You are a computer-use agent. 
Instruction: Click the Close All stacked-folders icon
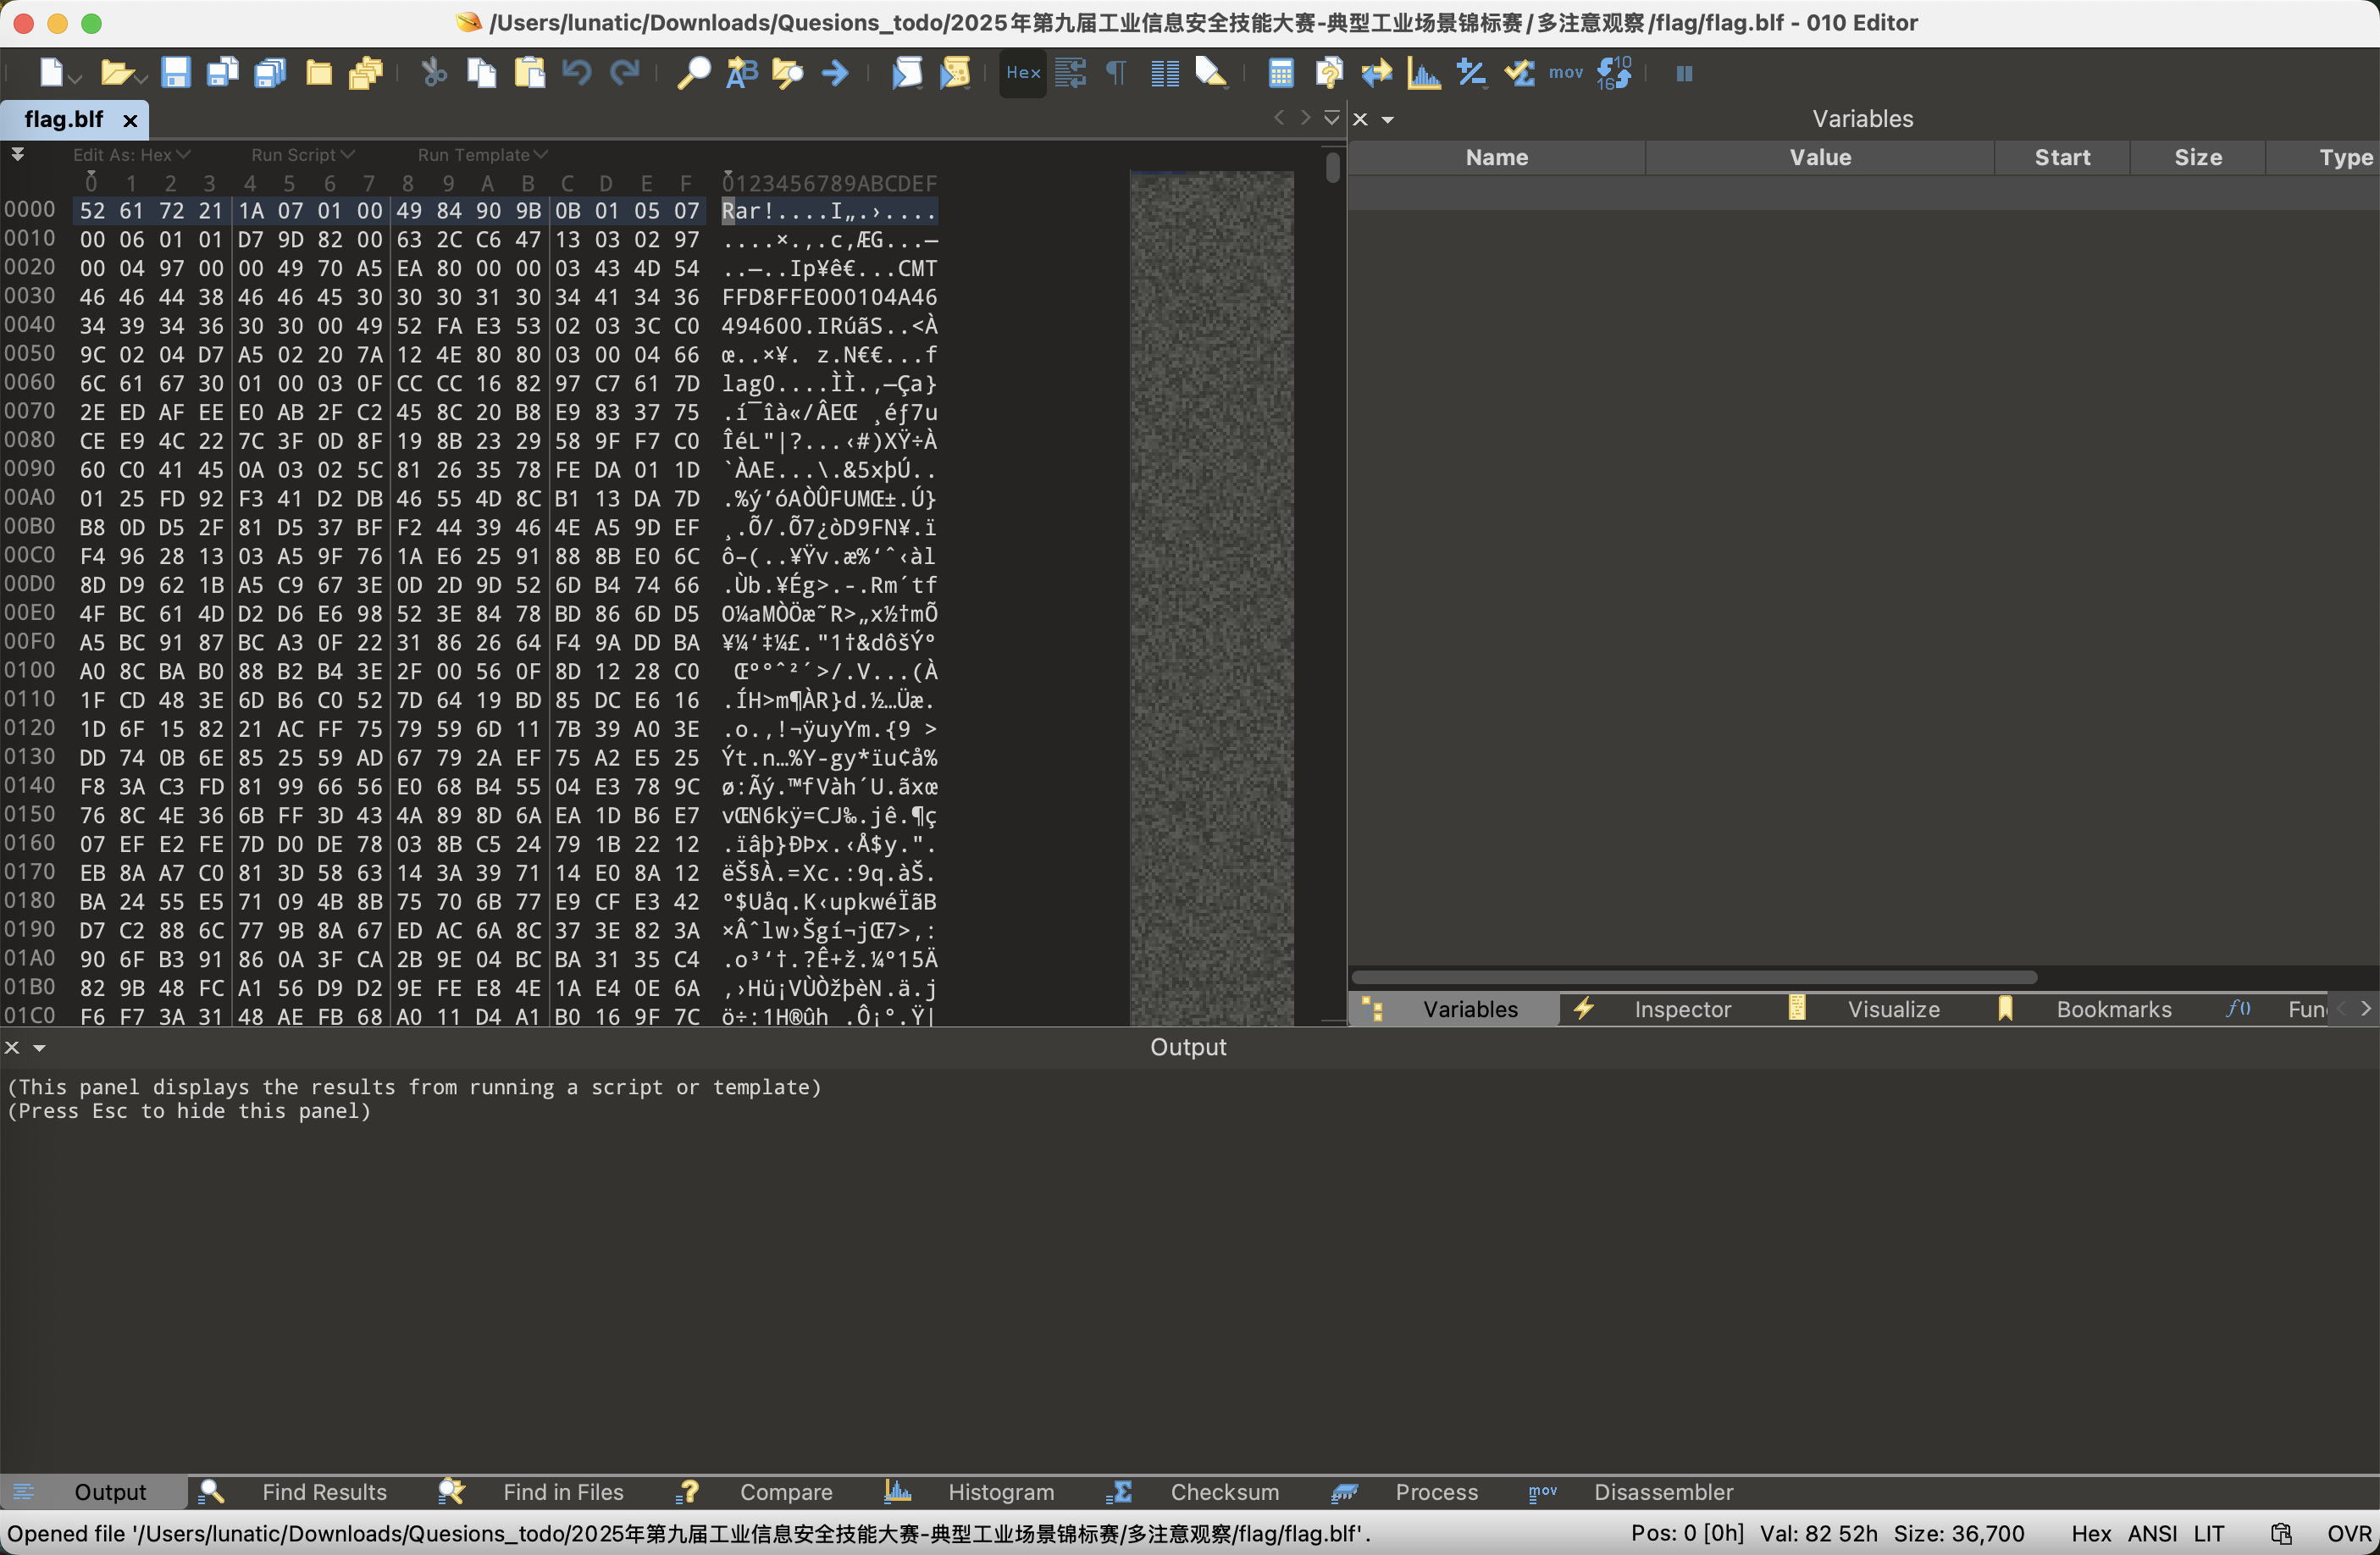(366, 72)
